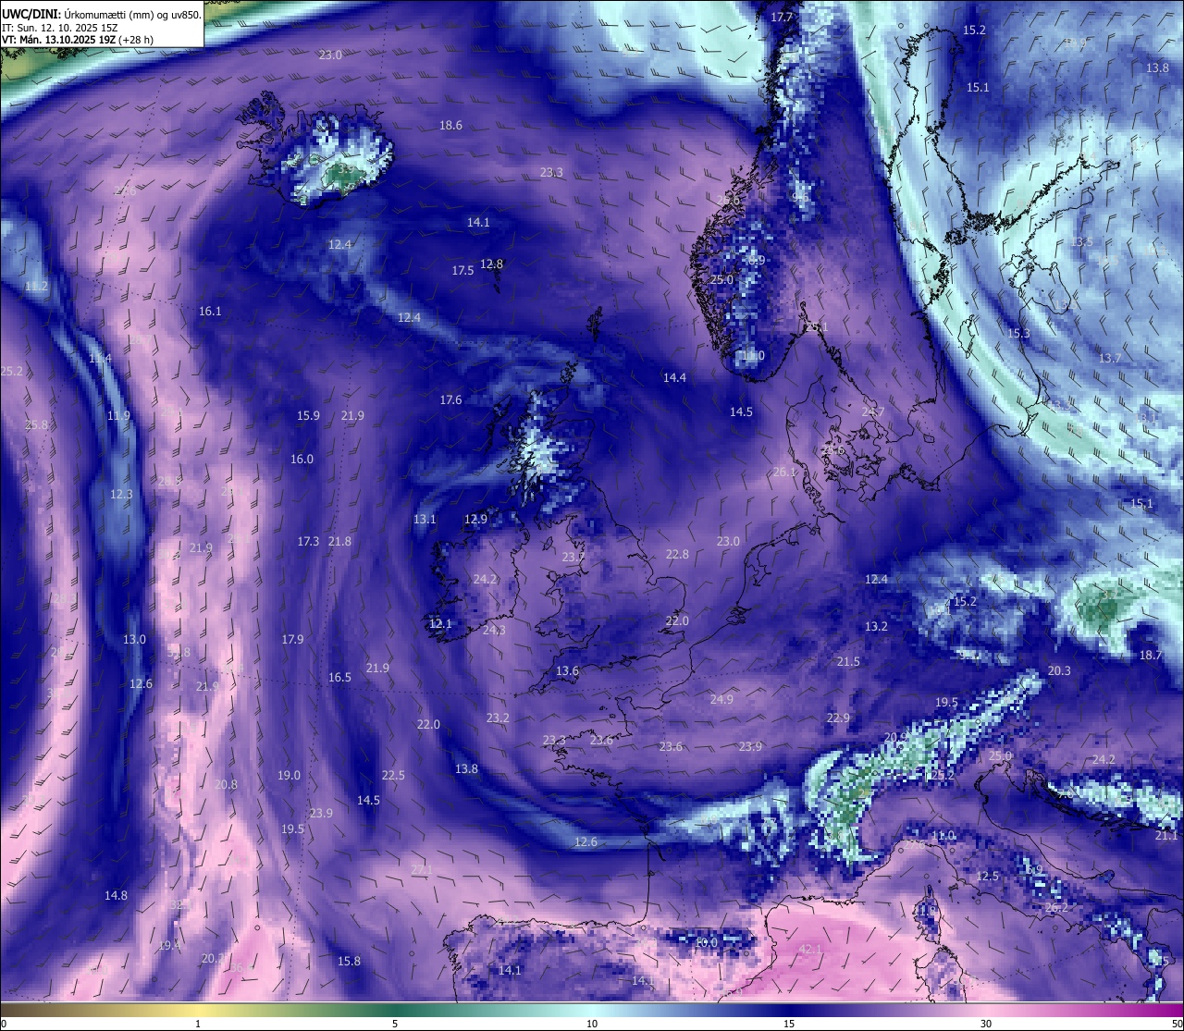Click the 23.2 value on the map
This screenshot has width=1184, height=1031.
point(498,718)
